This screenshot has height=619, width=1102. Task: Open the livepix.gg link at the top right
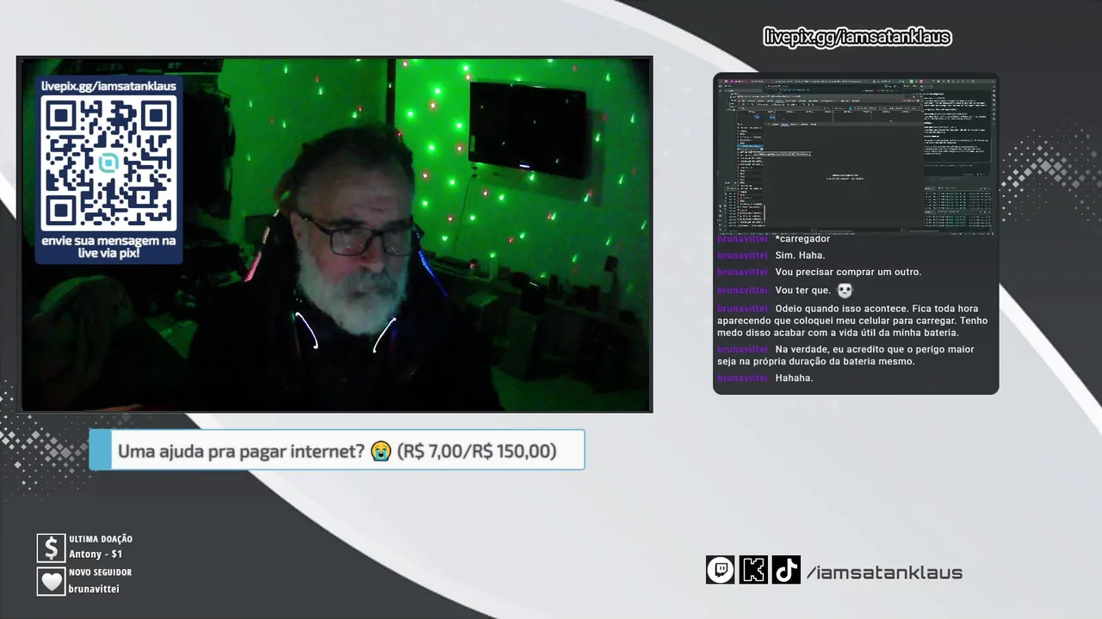pyautogui.click(x=857, y=37)
